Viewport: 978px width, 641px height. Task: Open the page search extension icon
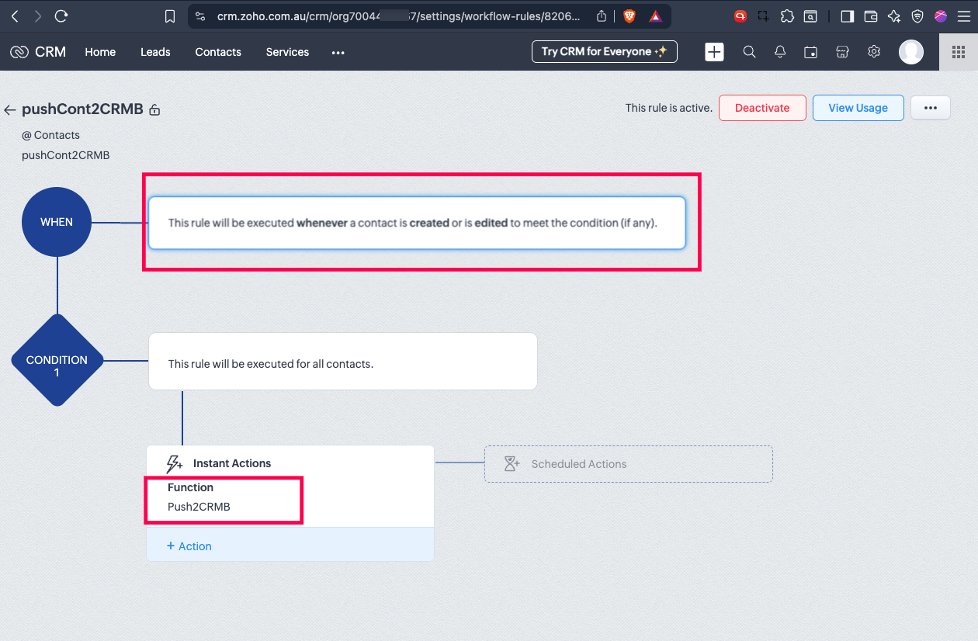pos(810,16)
